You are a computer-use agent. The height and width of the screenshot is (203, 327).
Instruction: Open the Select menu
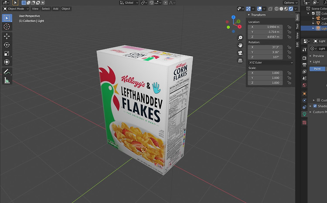(46, 9)
